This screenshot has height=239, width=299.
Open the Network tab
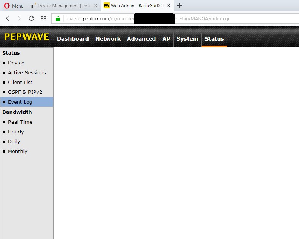[108, 39]
